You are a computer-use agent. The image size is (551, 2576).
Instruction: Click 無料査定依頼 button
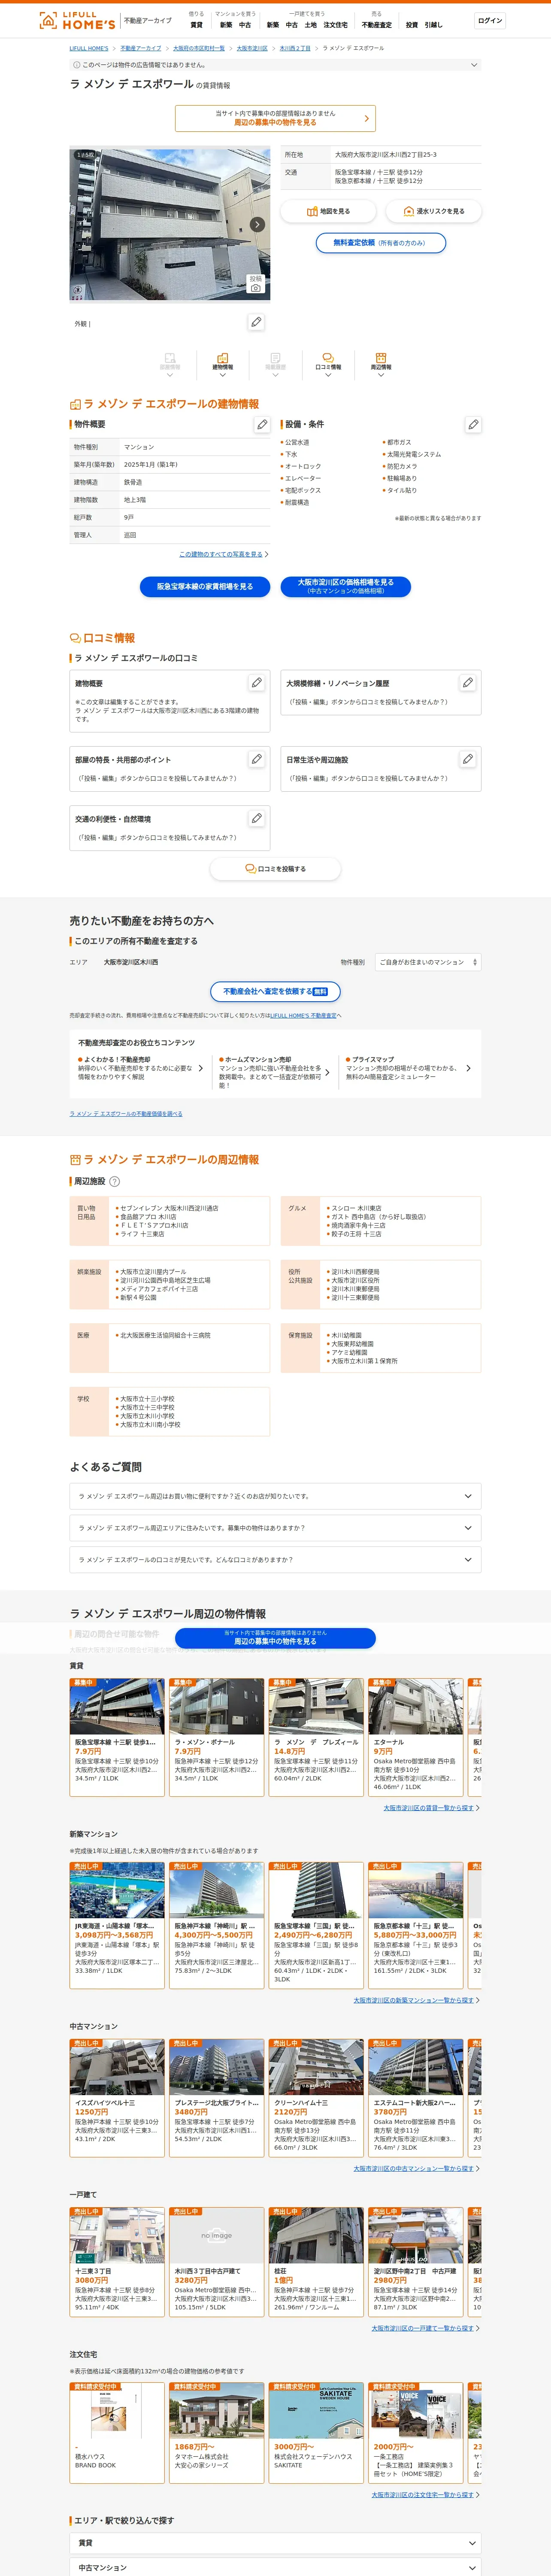pos(380,243)
